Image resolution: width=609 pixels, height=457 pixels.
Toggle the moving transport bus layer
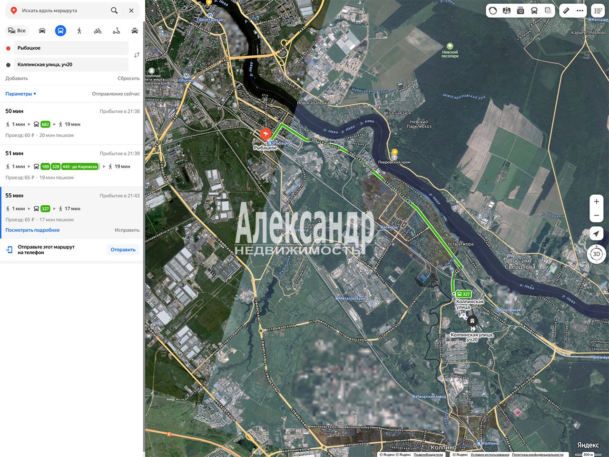[x=534, y=10]
